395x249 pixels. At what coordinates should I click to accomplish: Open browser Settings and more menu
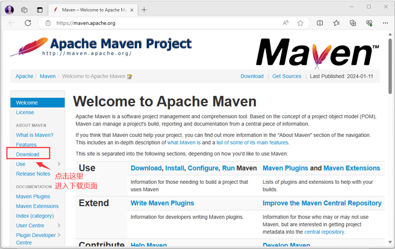(x=385, y=23)
